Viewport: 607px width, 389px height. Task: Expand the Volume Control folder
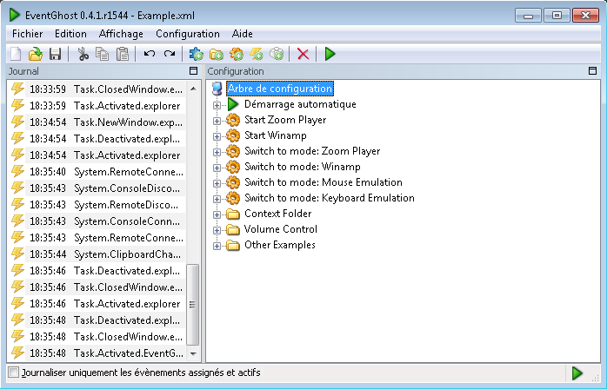click(x=217, y=230)
